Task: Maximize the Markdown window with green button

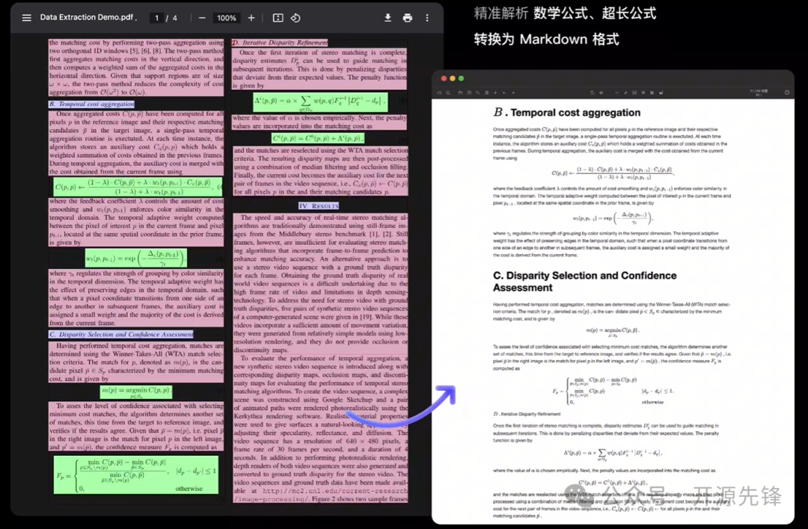Action: click(461, 78)
